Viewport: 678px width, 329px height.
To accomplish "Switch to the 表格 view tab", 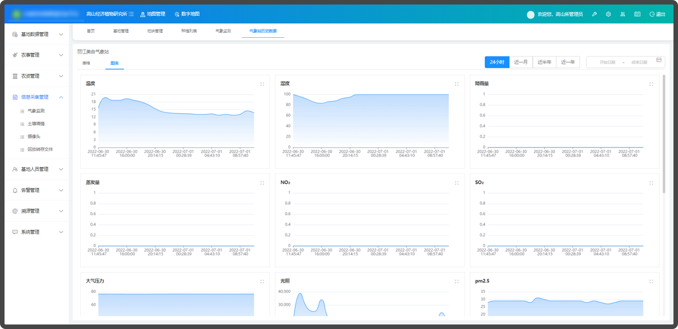I will (86, 63).
